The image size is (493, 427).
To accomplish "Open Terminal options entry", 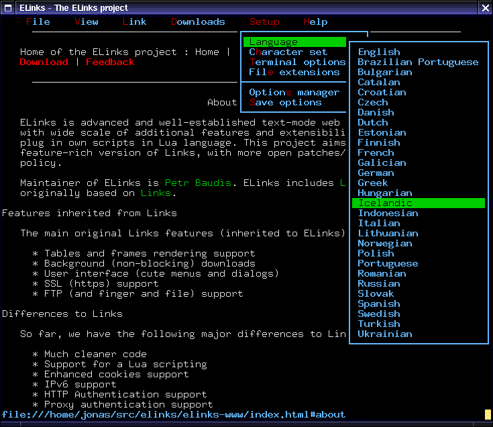I will pos(294,62).
